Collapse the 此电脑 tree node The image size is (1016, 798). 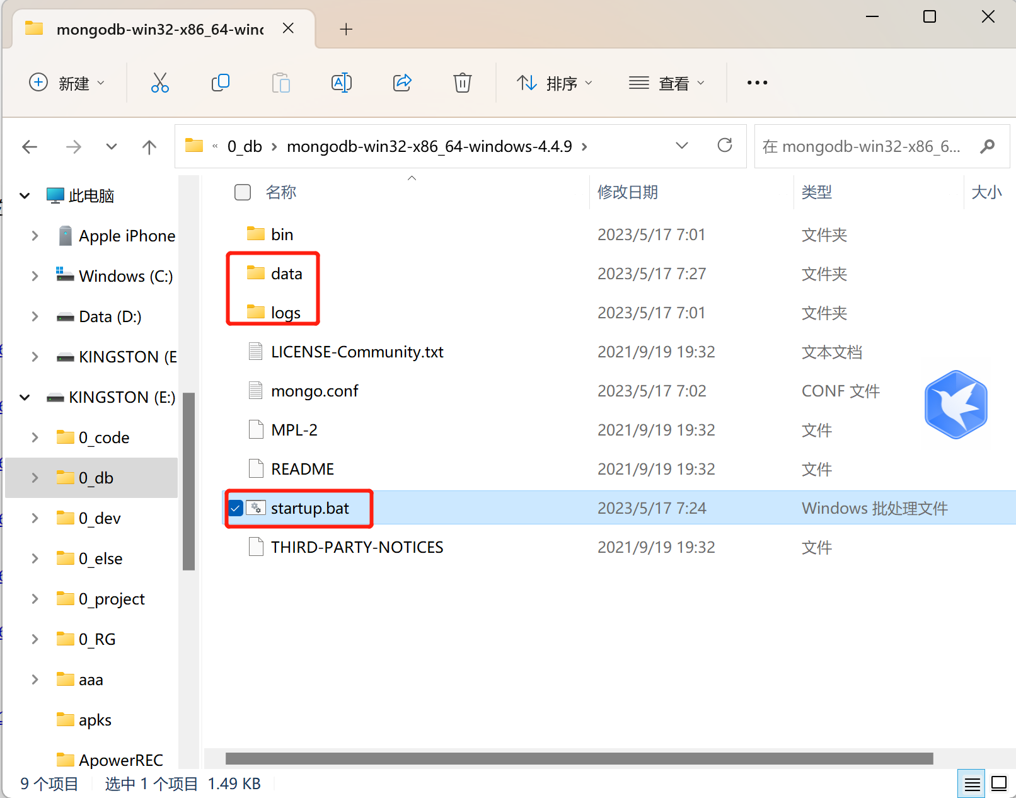(25, 195)
